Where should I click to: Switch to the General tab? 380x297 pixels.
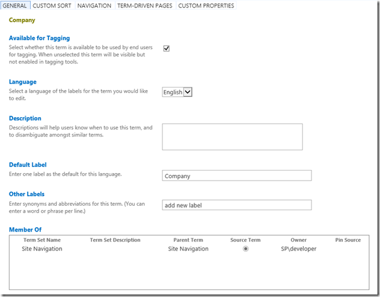(14, 6)
